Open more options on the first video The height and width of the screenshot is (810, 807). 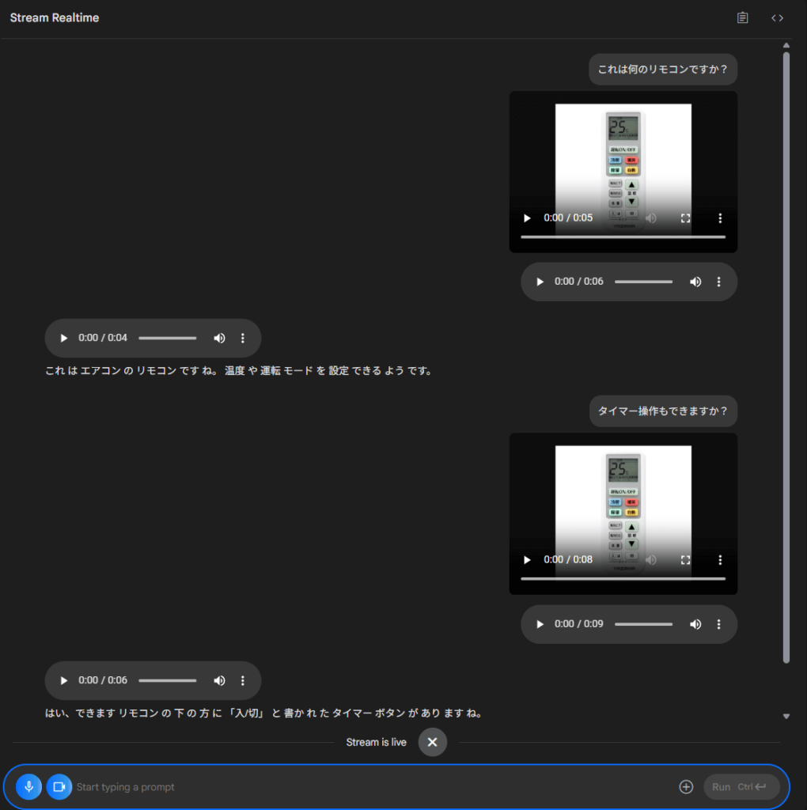pyautogui.click(x=720, y=218)
